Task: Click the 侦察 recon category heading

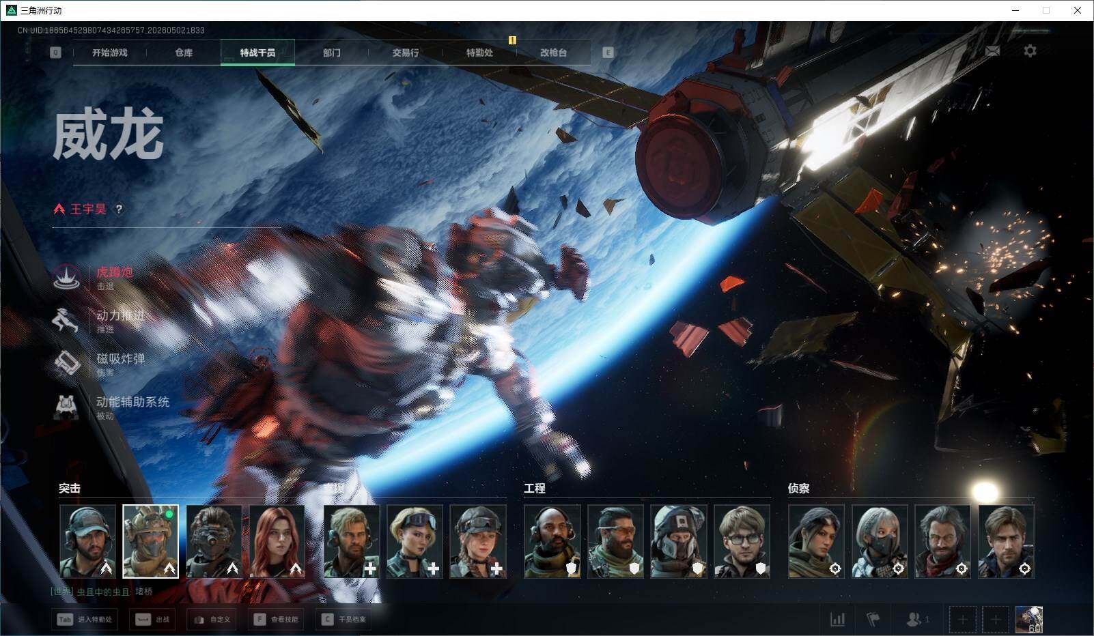Action: click(x=799, y=489)
